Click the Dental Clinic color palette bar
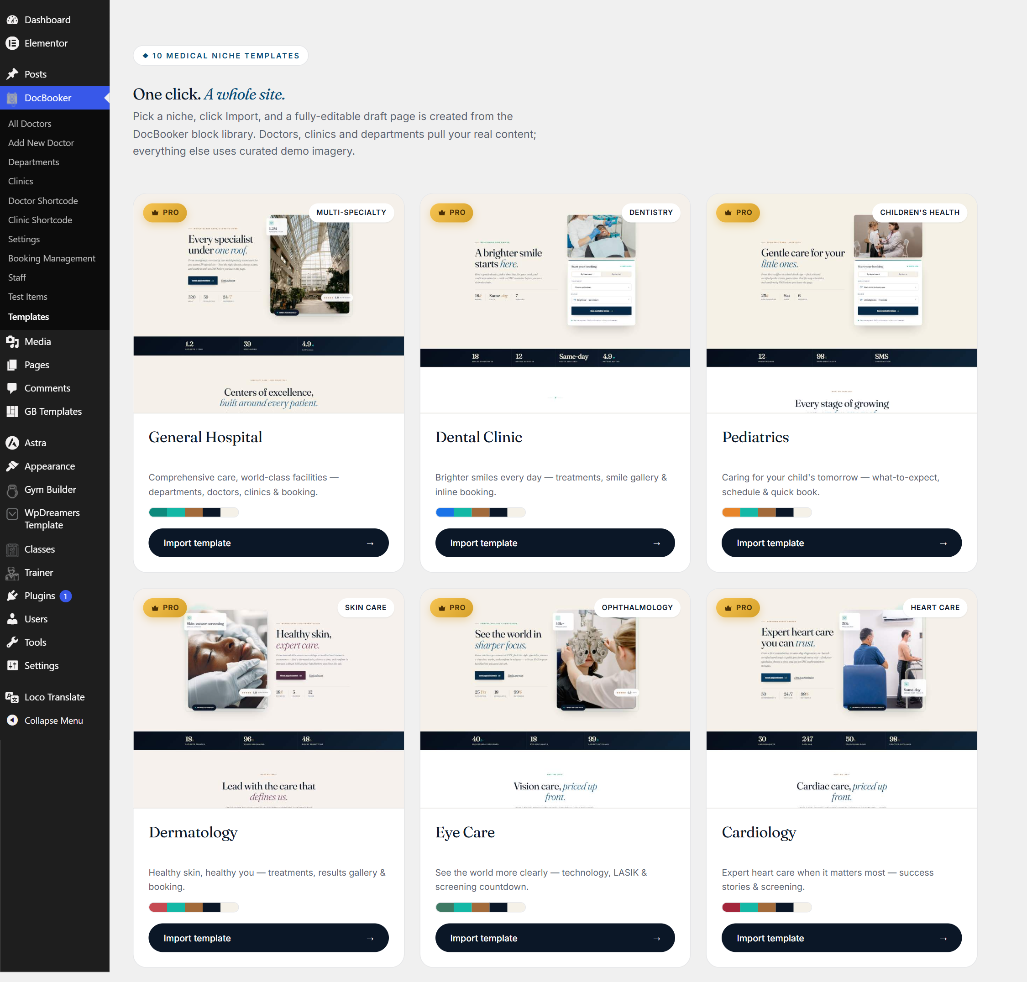The height and width of the screenshot is (982, 1027). click(x=480, y=512)
